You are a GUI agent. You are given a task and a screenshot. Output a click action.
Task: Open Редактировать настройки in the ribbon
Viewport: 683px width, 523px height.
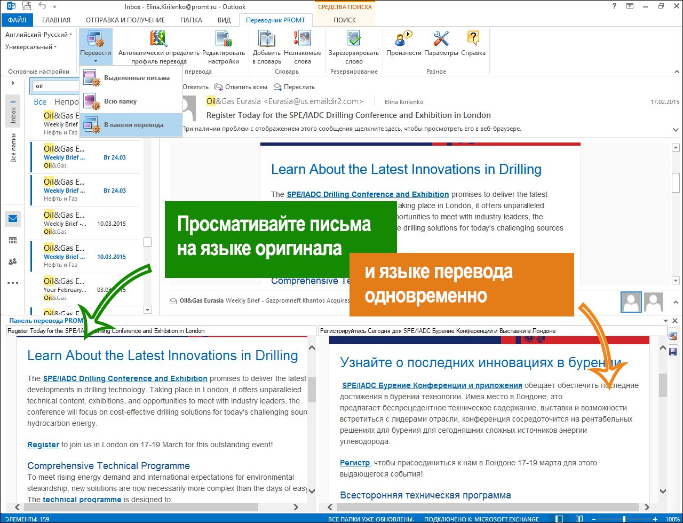224,39
